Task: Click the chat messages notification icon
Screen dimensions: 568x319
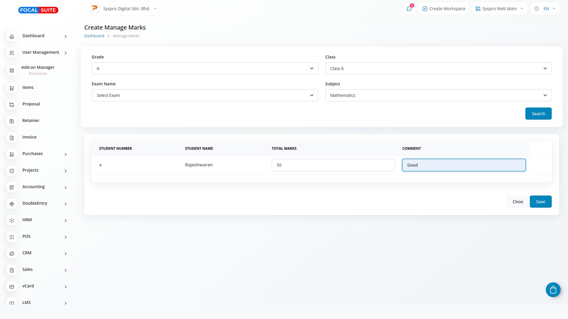Action: coord(409,9)
